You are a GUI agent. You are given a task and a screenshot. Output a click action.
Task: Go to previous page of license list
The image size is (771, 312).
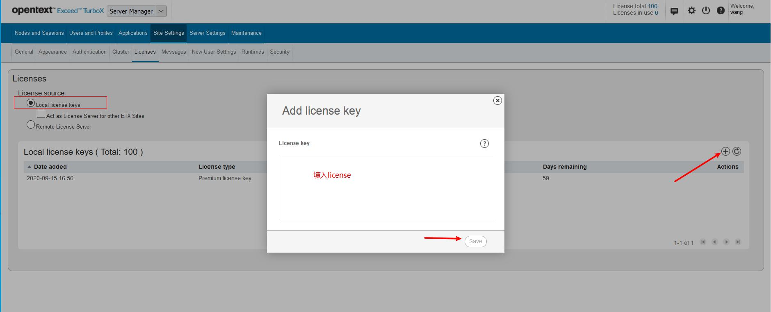715,242
